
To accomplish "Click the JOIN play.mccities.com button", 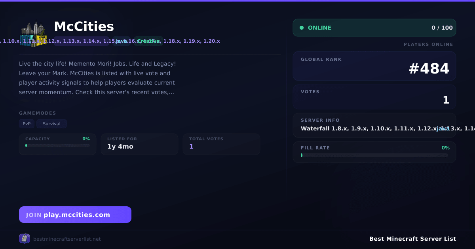I will click(75, 215).
